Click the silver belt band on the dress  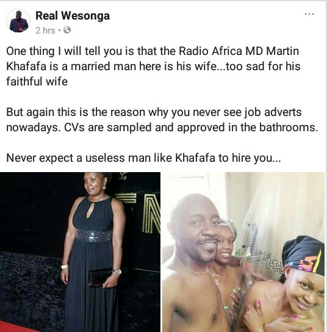click(x=94, y=235)
